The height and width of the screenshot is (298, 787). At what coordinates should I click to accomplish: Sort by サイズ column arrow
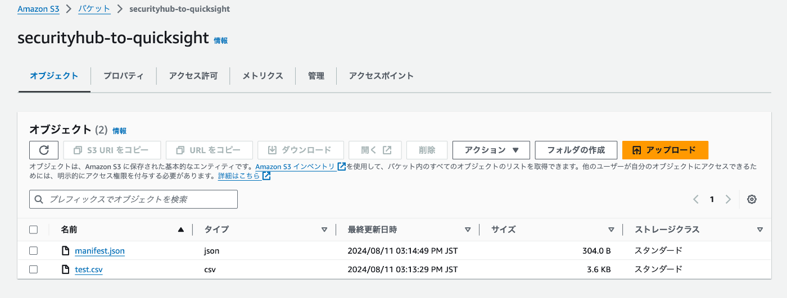point(611,230)
